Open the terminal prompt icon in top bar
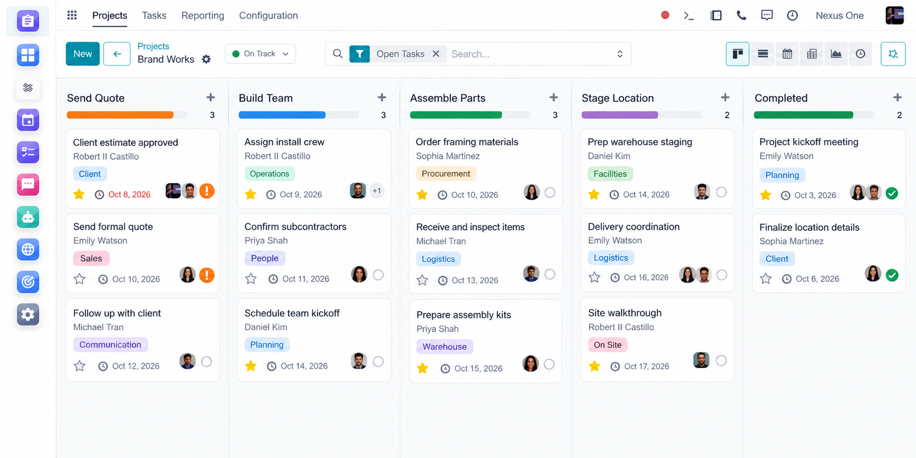 click(x=689, y=15)
